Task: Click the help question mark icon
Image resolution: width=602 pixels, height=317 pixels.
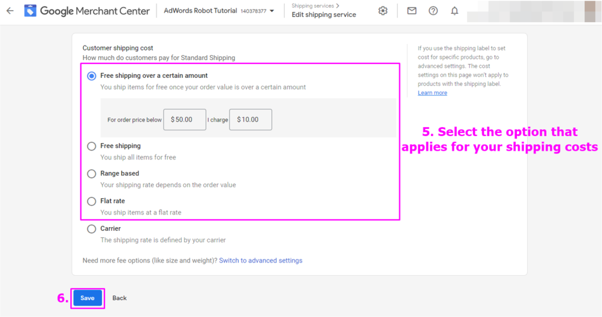Action: coord(433,11)
